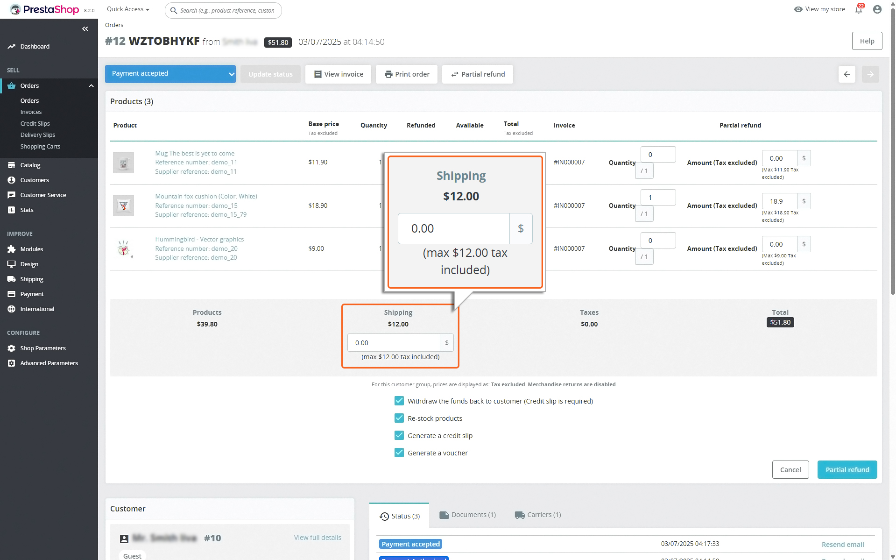Click View full details link
The height and width of the screenshot is (560, 896).
(x=317, y=538)
